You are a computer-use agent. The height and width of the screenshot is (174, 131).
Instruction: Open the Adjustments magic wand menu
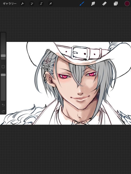(x=32, y=4)
